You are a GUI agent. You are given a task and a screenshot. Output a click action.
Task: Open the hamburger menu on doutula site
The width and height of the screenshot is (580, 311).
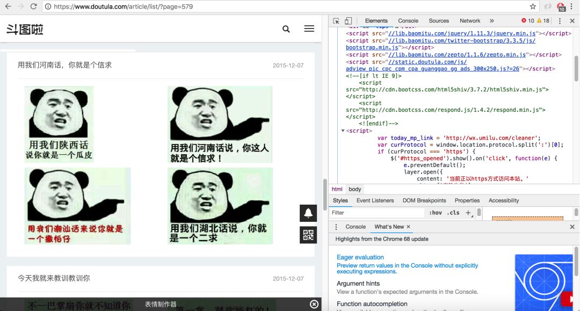309,28
